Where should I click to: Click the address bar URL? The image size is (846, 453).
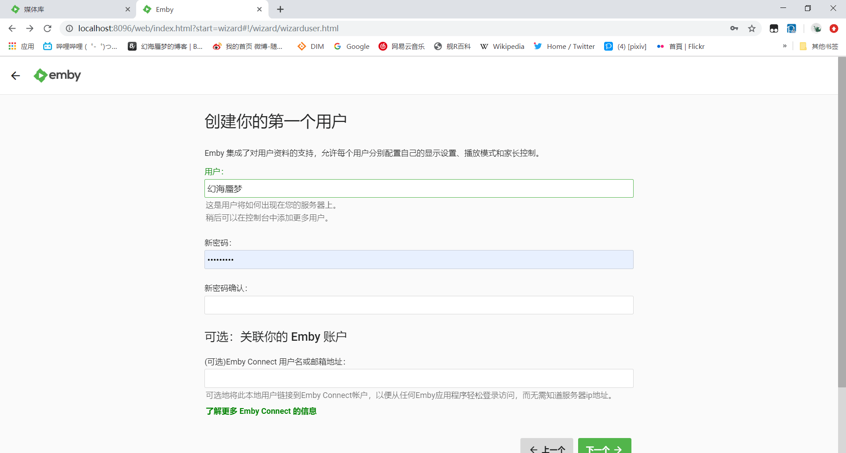point(208,28)
